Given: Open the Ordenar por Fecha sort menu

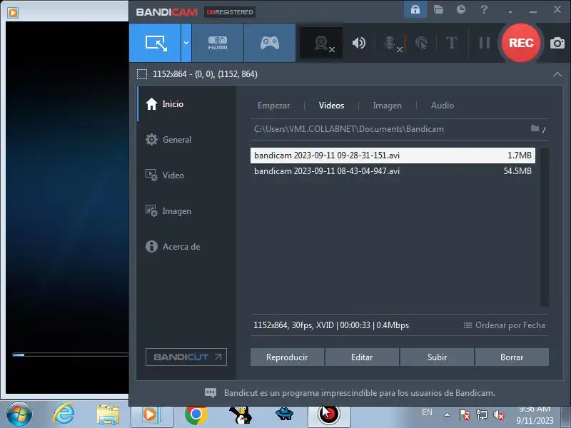Looking at the screenshot, I should (504, 325).
